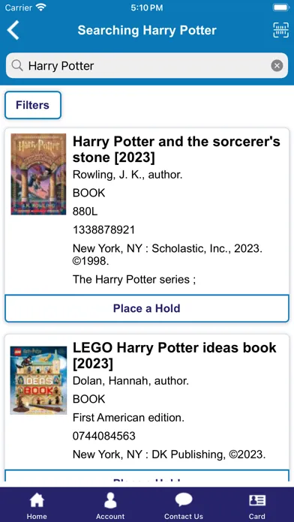Screen dimensions: 294x522
Task: Open the Filters button
Action: point(33,105)
